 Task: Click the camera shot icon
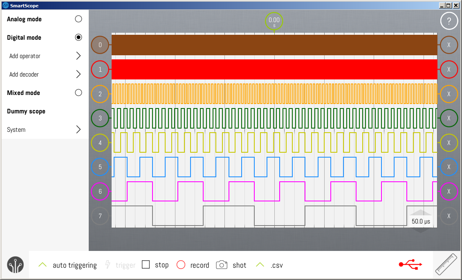click(x=222, y=265)
